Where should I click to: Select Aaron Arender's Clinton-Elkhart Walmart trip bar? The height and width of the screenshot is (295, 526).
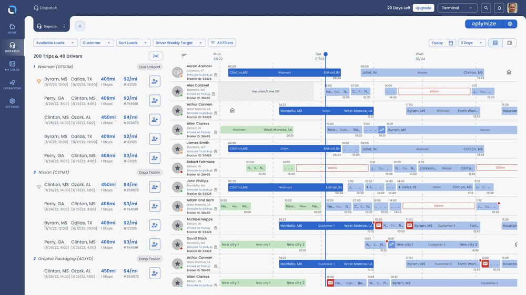[285, 72]
